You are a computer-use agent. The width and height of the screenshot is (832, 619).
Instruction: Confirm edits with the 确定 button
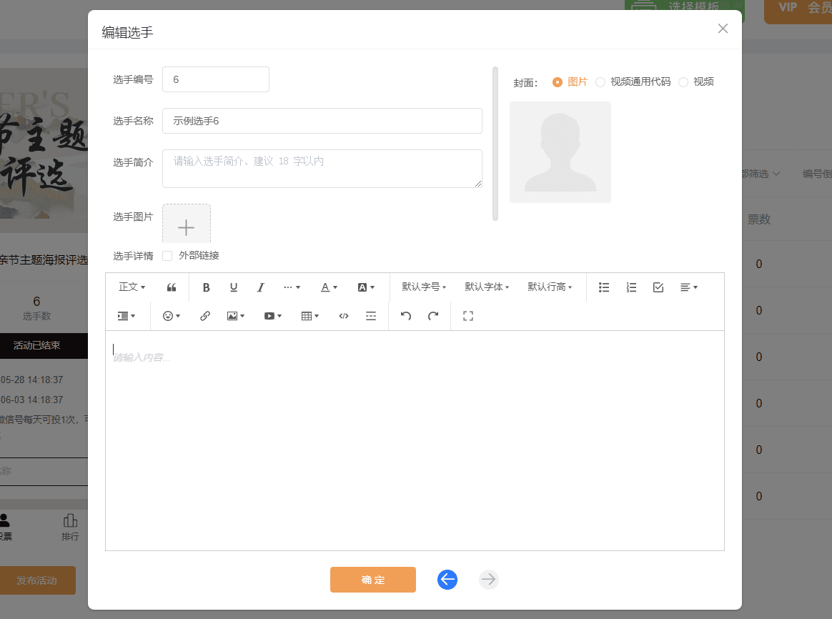click(372, 580)
